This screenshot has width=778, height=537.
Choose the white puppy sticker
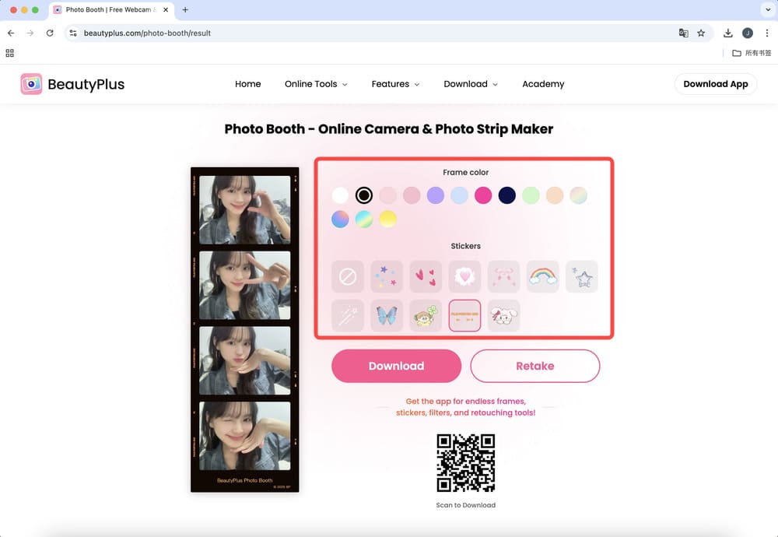click(x=503, y=315)
